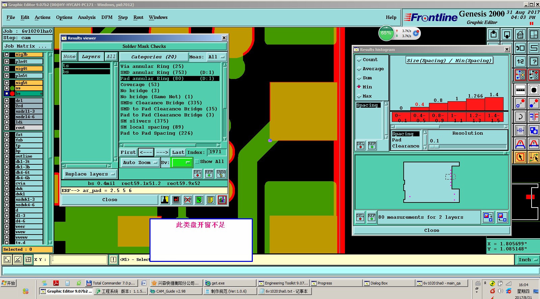Click the DEL icon next to measurements text
The height and width of the screenshot is (299, 540).
click(x=360, y=217)
